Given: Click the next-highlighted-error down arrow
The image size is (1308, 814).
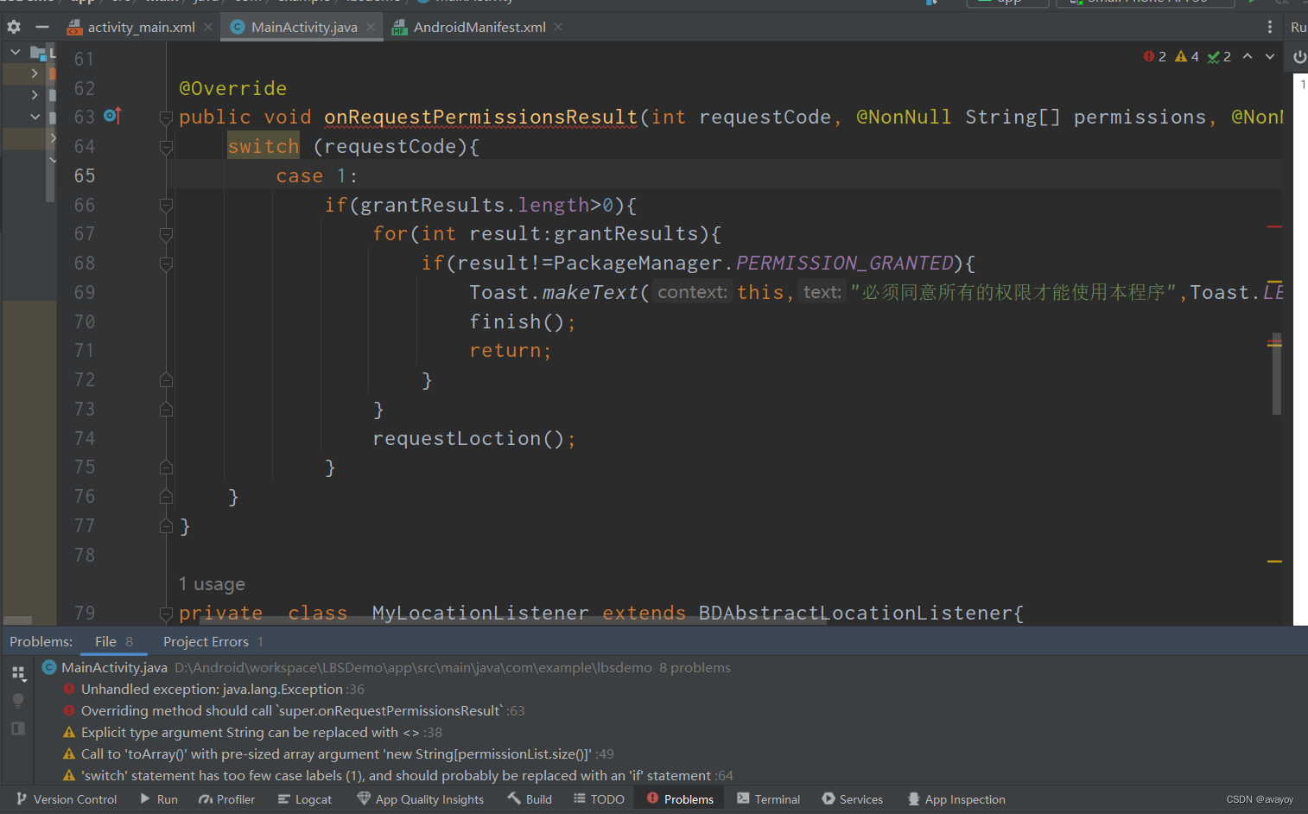Looking at the screenshot, I should click(x=1270, y=56).
